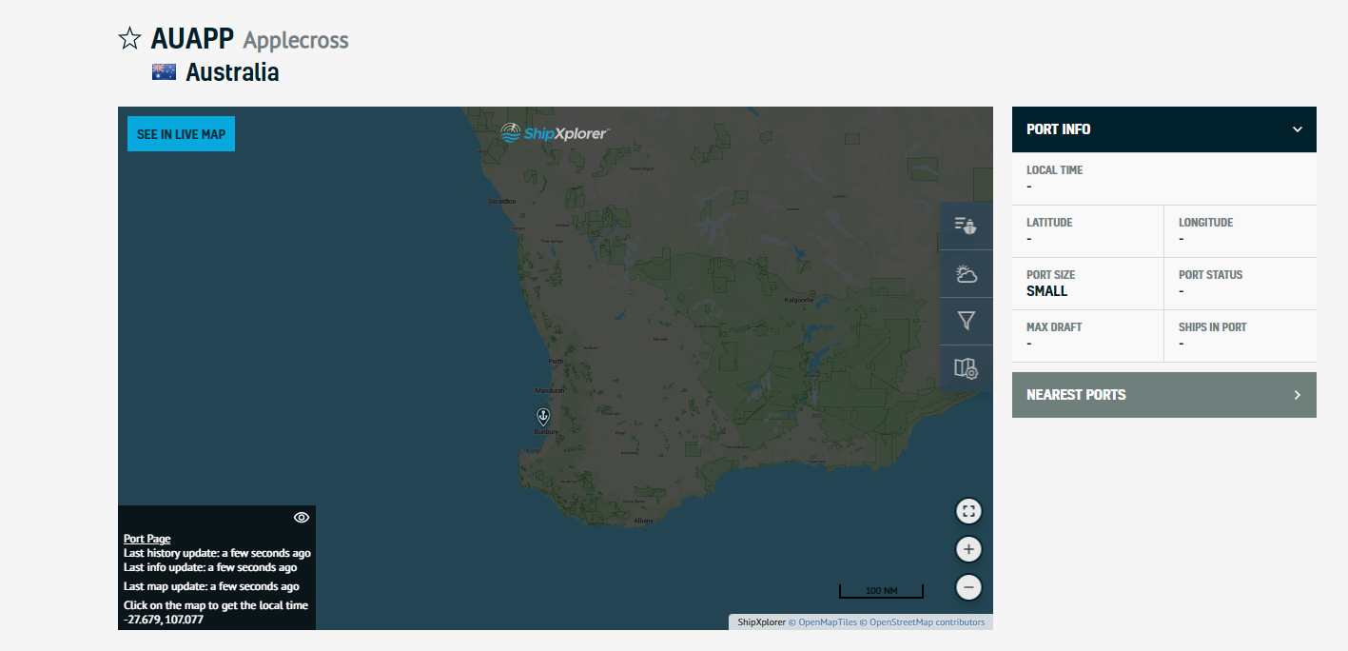The image size is (1348, 651).
Task: Favorite the port using the star icon
Action: [x=129, y=39]
